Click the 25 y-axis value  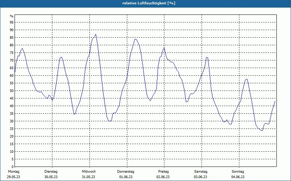pyautogui.click(x=12, y=129)
